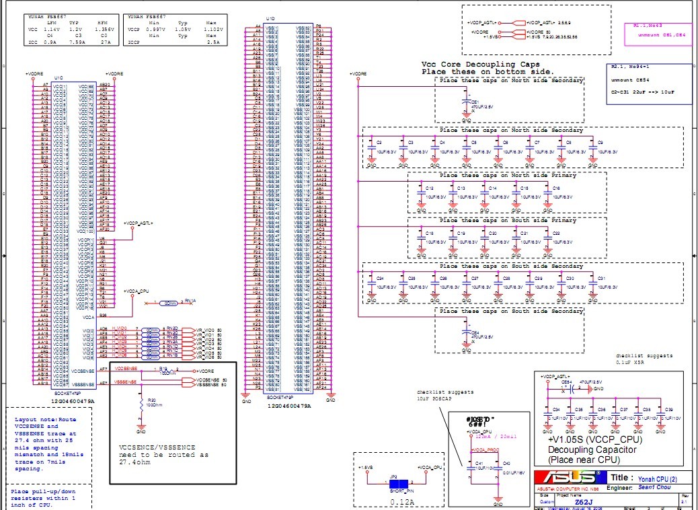Click the GND symbol below resistor R20

point(141,430)
